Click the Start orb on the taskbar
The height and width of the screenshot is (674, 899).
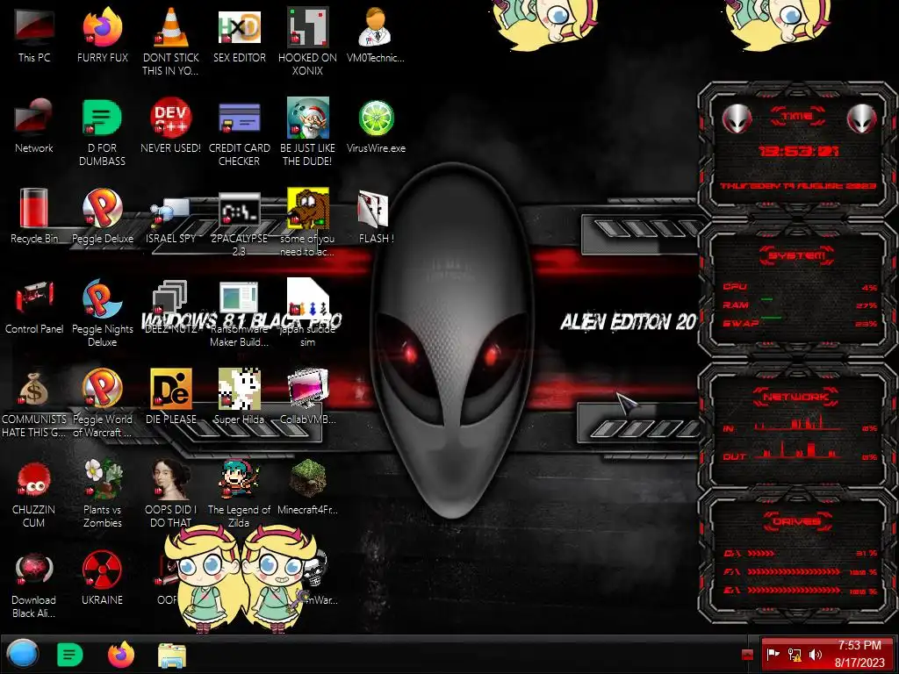(x=23, y=654)
